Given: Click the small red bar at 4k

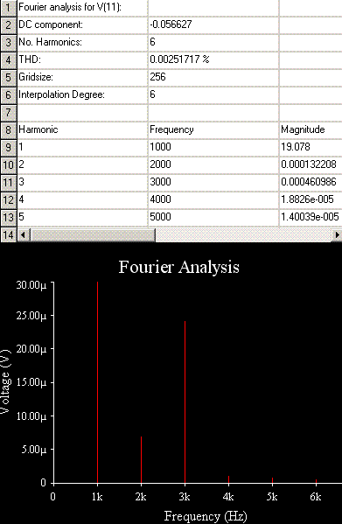Looking at the screenshot, I should [x=229, y=479].
